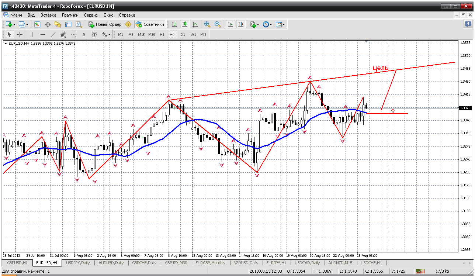Set the timeframe to H4
475x276 pixels.
click(x=172, y=34)
